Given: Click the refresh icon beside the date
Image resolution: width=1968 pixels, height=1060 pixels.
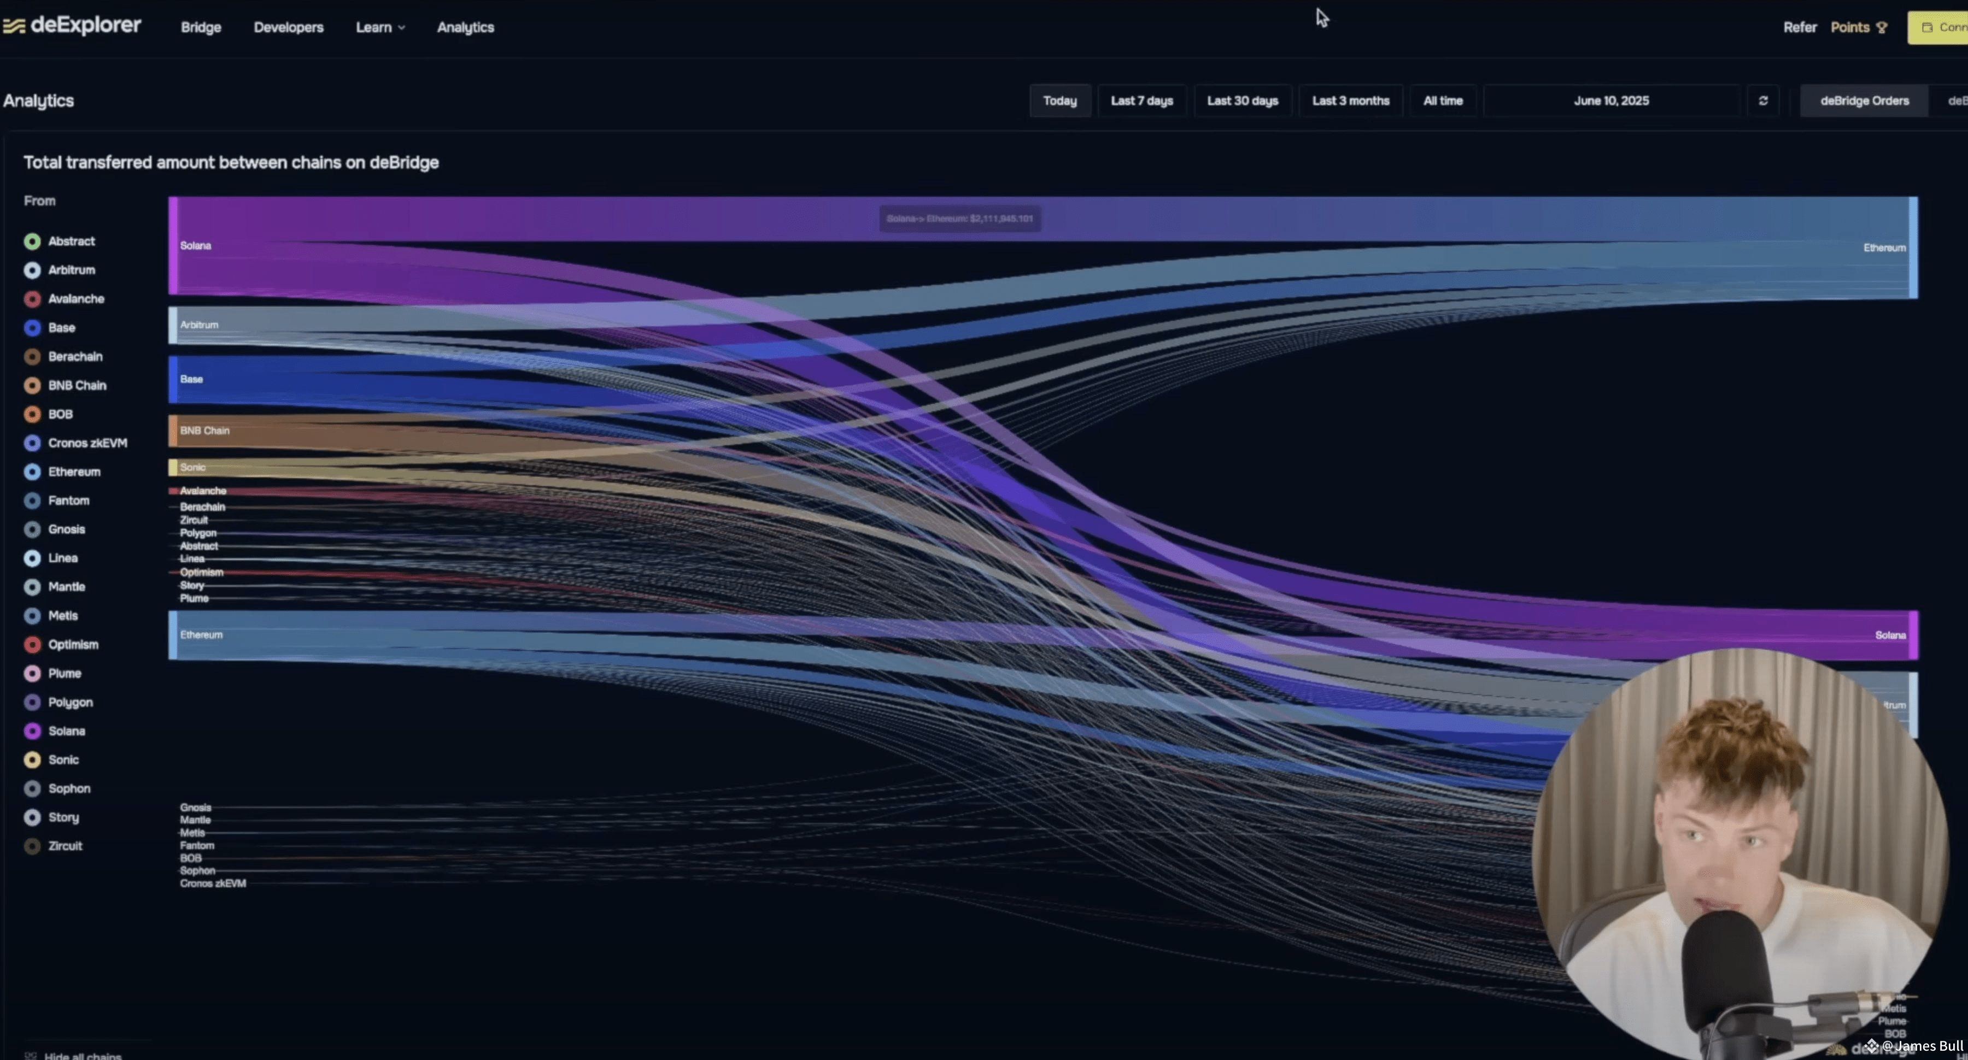Looking at the screenshot, I should coord(1763,101).
